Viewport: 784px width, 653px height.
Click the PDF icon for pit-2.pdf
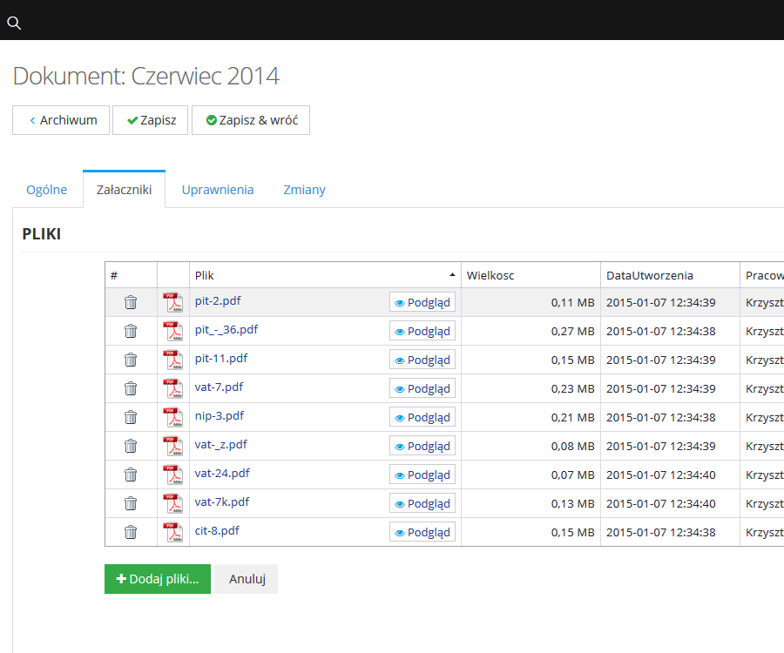pos(173,302)
